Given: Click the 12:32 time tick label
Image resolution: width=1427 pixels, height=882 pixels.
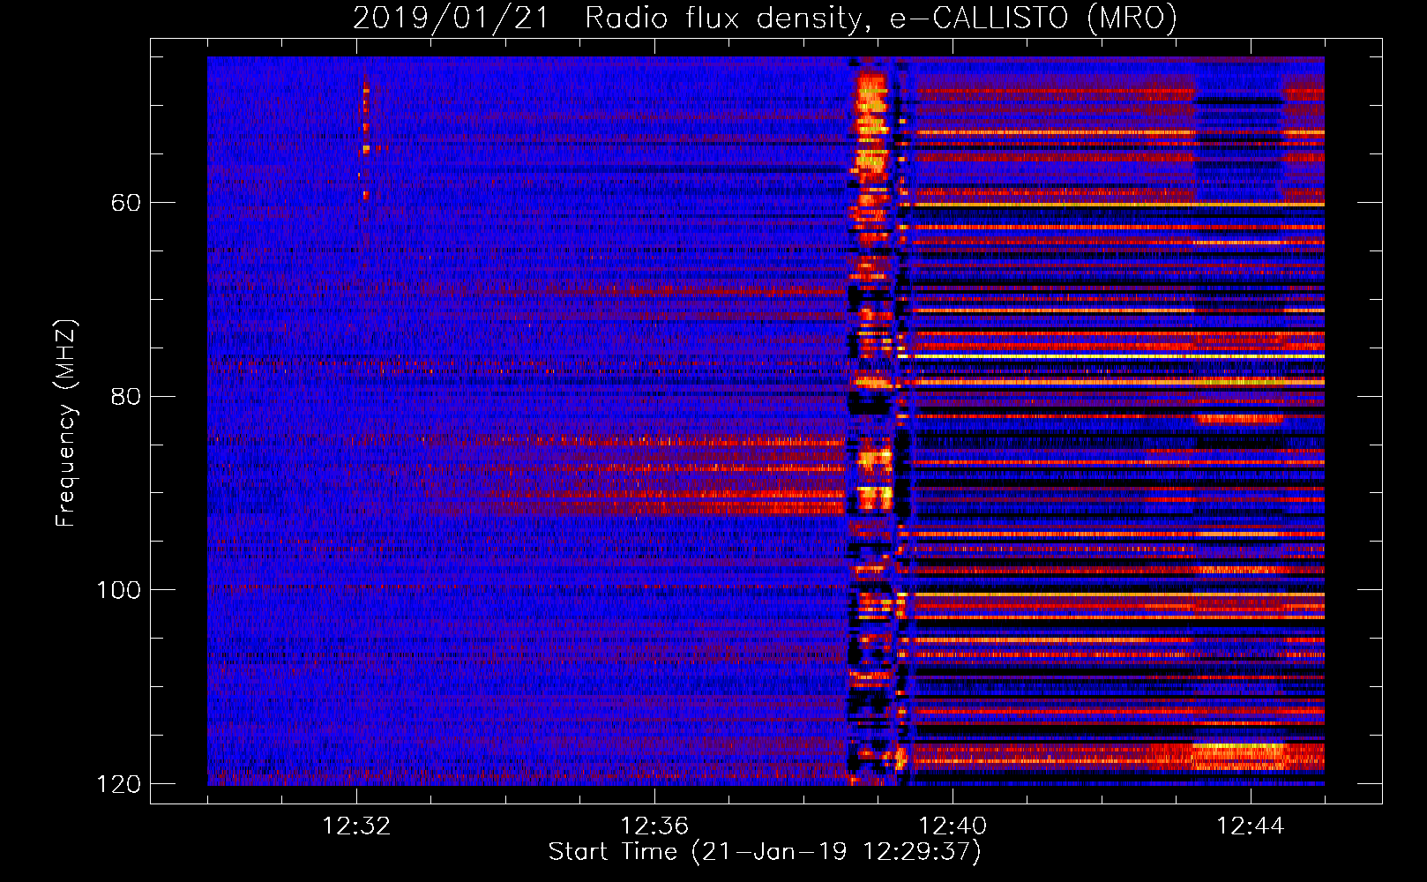Looking at the screenshot, I should point(356,826).
